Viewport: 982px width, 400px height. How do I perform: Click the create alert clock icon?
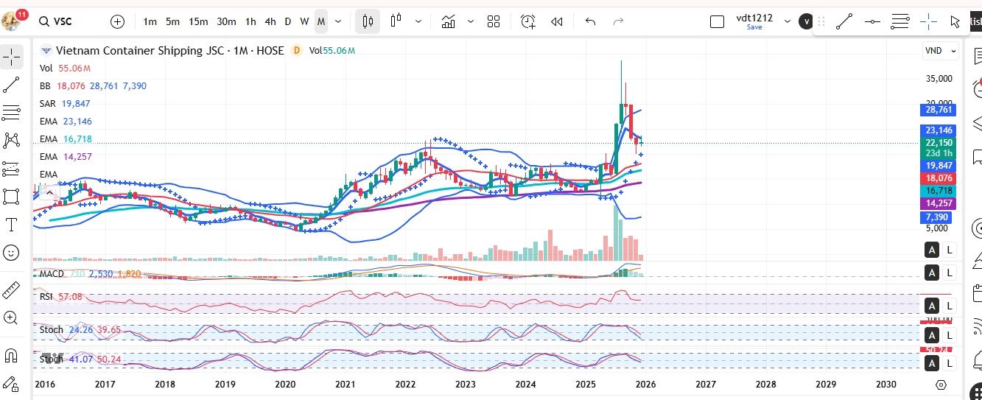[x=527, y=21]
